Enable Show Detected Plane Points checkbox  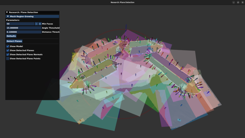pyautogui.click(x=8, y=58)
